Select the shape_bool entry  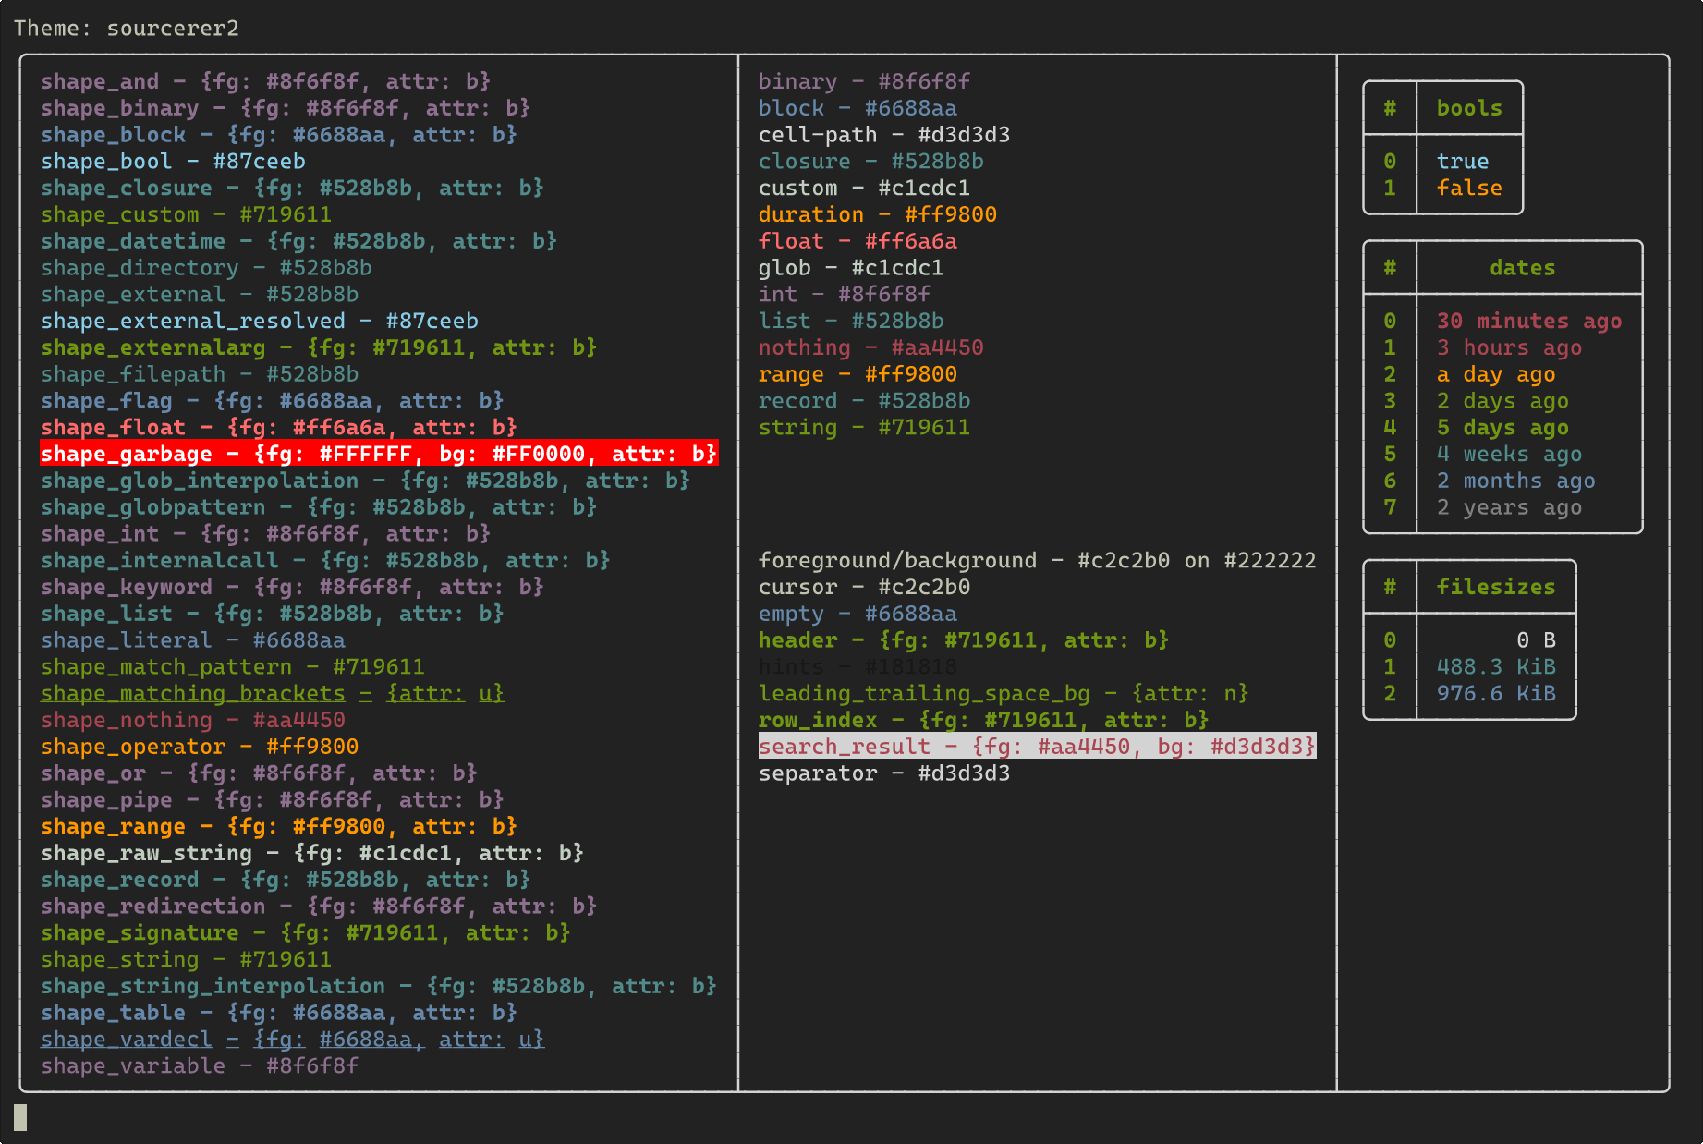[x=173, y=162]
